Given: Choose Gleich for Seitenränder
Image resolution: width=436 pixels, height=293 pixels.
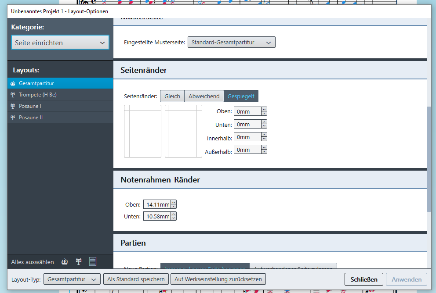Looking at the screenshot, I should point(172,96).
